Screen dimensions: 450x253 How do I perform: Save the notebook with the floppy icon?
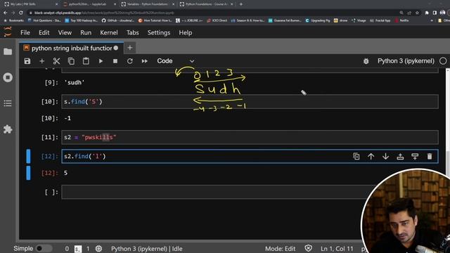[27, 61]
